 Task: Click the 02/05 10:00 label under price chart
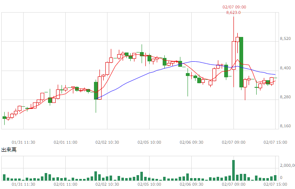(x=149, y=142)
